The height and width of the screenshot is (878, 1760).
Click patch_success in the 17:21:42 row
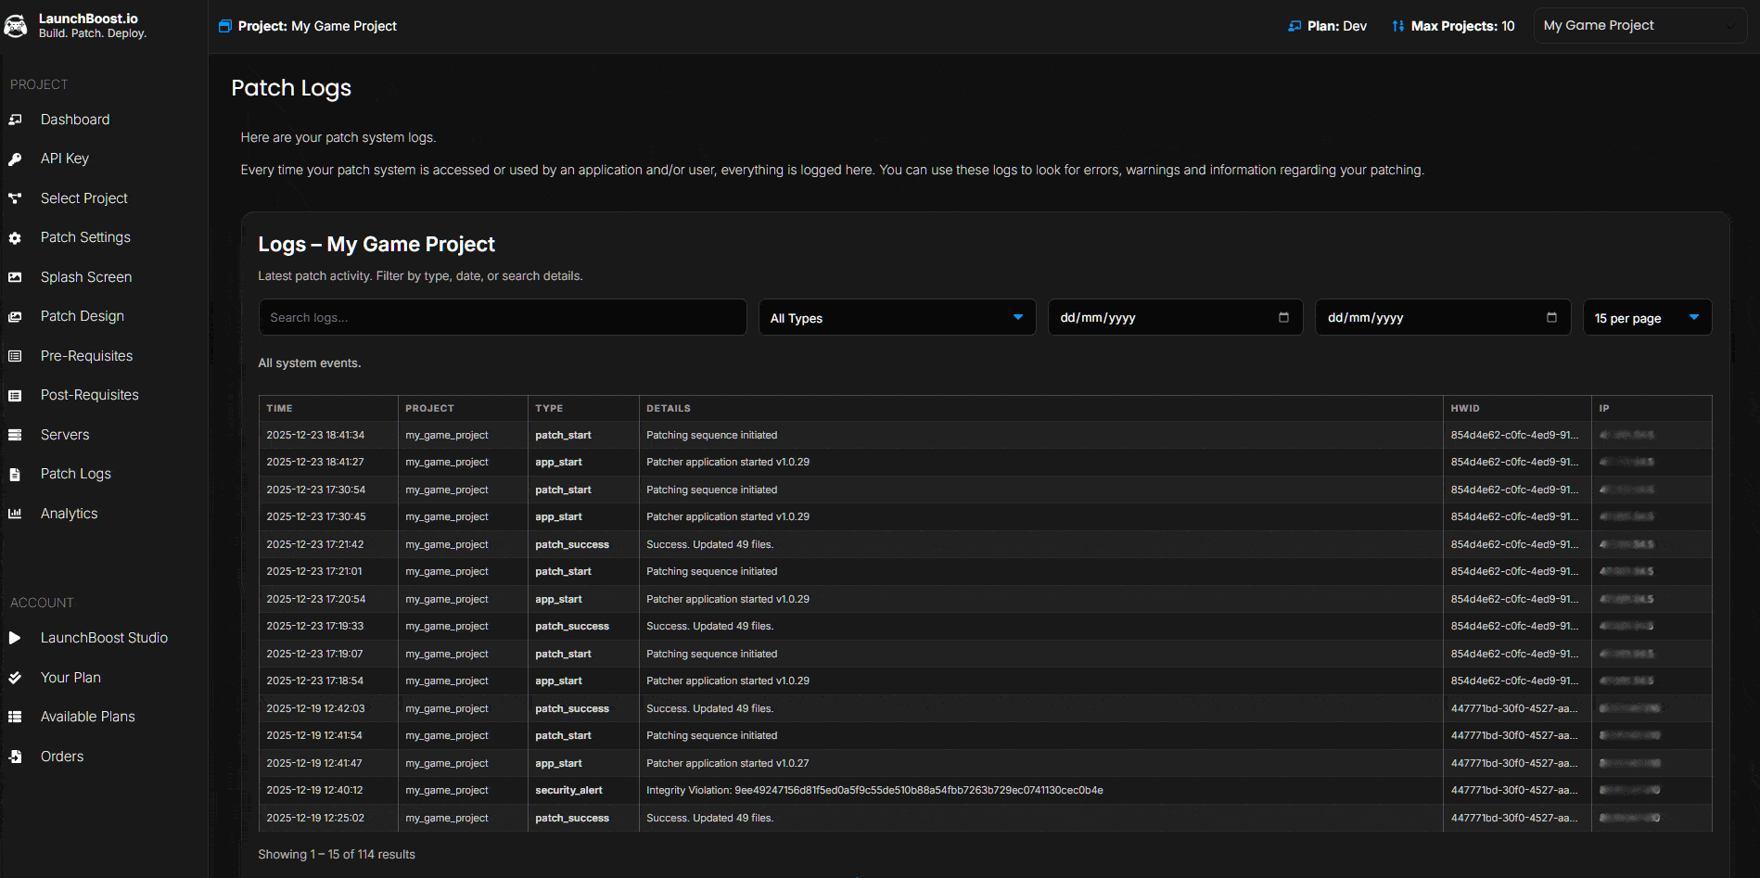click(572, 545)
